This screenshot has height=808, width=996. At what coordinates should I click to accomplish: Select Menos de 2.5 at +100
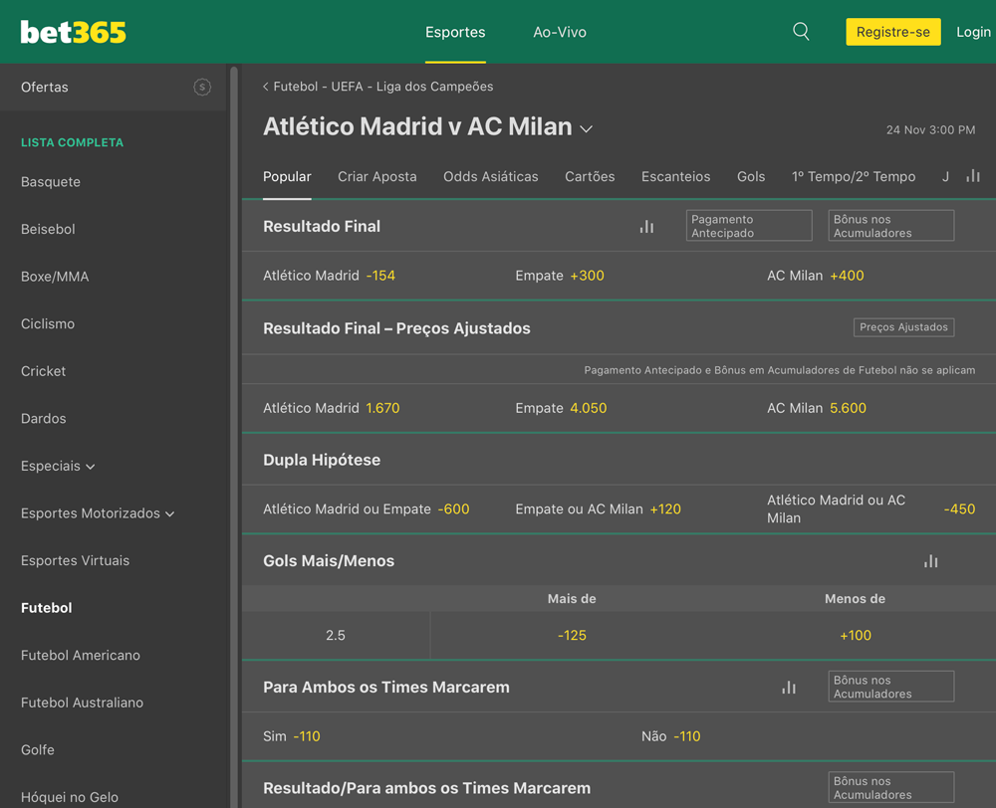click(855, 636)
